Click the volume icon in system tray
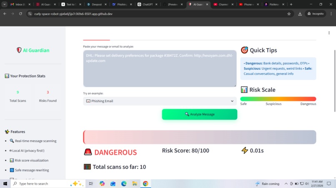This screenshot has width=336, height=188. [x=307, y=183]
